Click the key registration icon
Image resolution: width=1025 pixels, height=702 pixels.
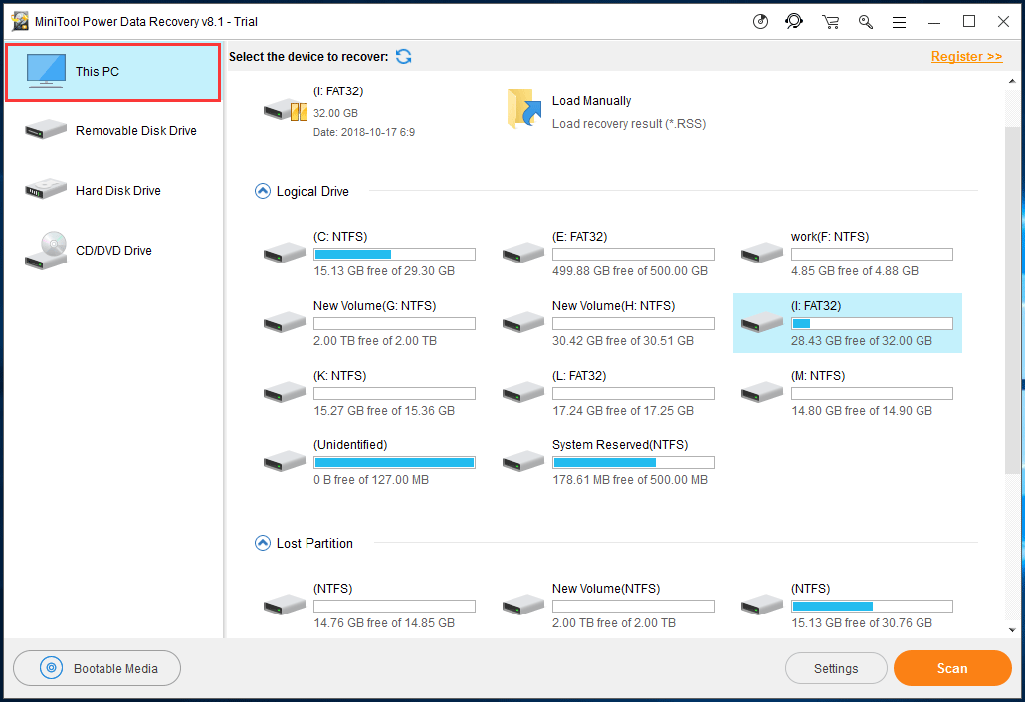pyautogui.click(x=866, y=22)
